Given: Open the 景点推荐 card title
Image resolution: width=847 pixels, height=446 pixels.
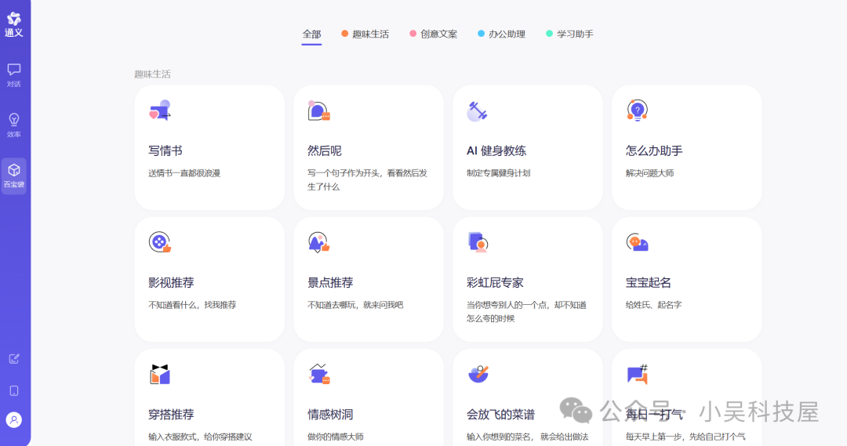Looking at the screenshot, I should tap(330, 282).
